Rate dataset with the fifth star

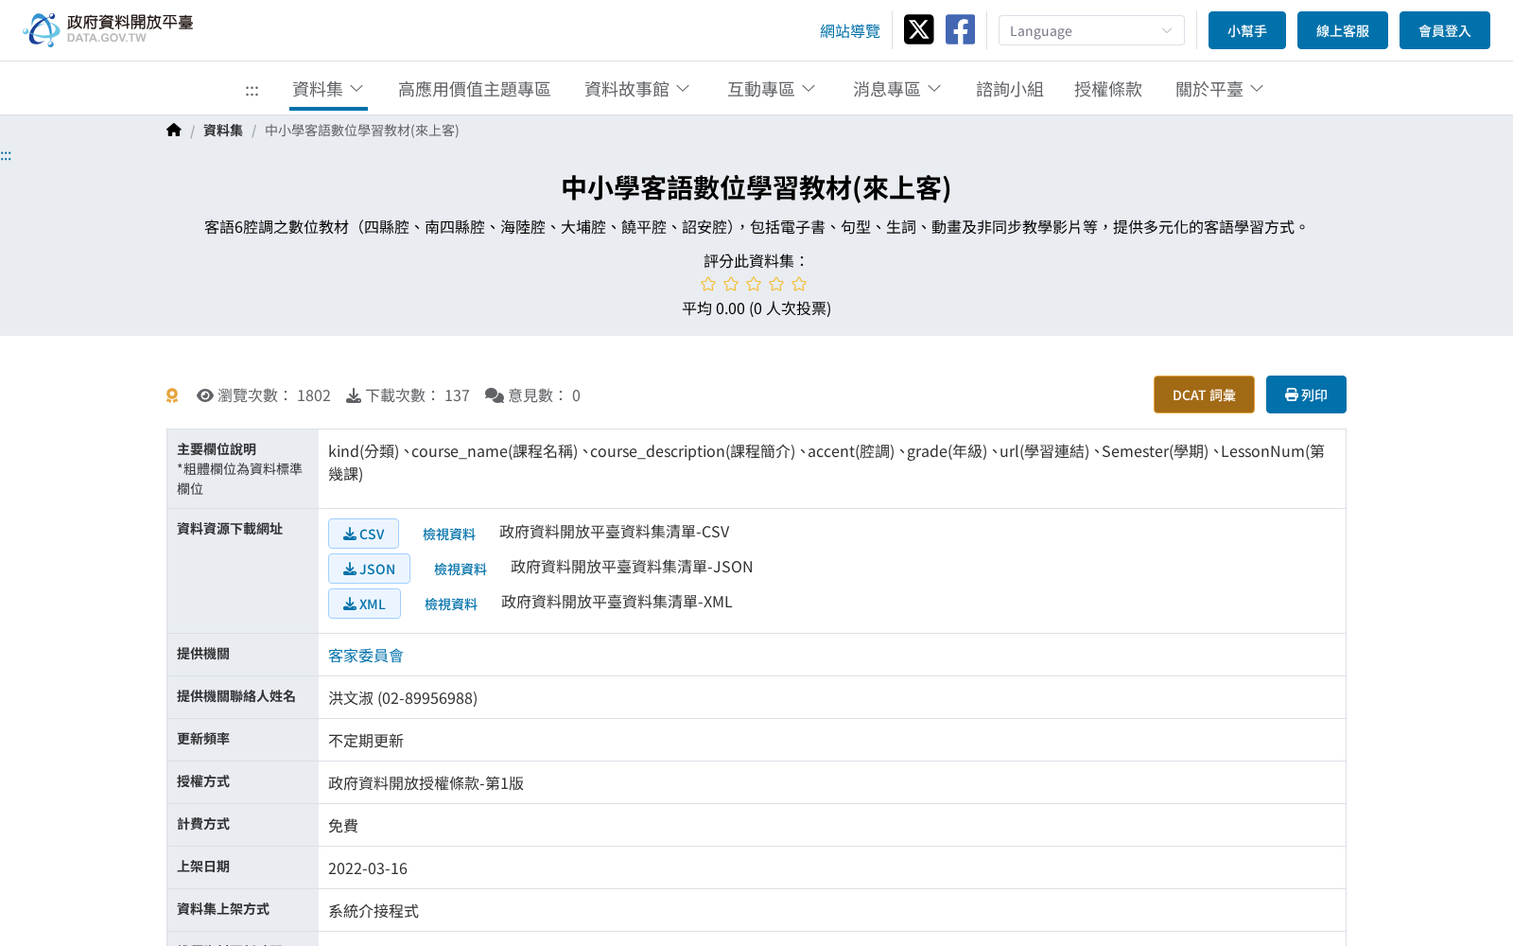(x=799, y=284)
